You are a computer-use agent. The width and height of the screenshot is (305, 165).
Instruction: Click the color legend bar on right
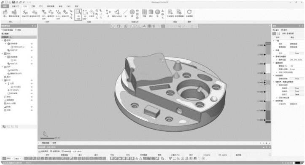point(268,82)
